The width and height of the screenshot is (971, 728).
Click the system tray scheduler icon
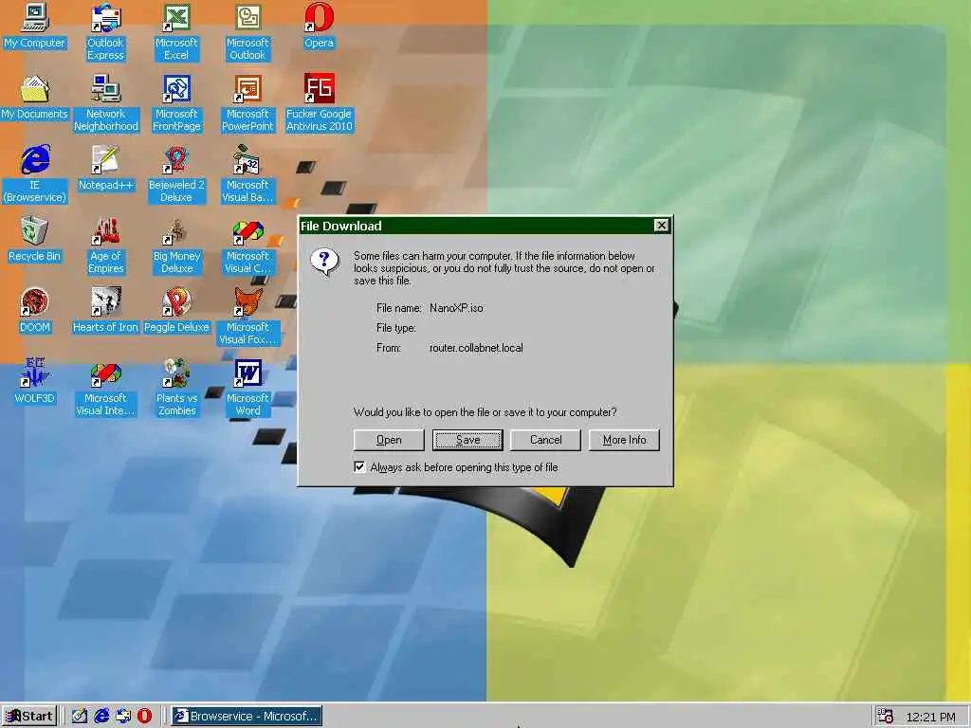point(887,717)
